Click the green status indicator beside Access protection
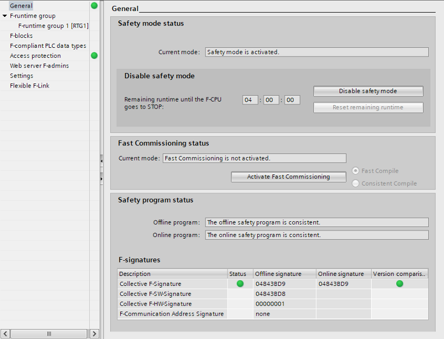The width and height of the screenshot is (444, 339). [x=94, y=55]
